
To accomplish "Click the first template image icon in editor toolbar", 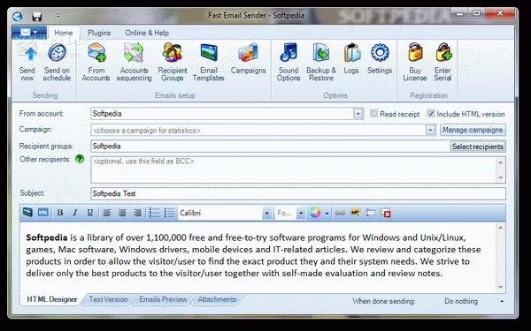I will [x=27, y=213].
